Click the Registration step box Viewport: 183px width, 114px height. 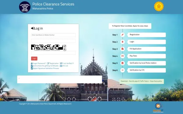click(147, 35)
